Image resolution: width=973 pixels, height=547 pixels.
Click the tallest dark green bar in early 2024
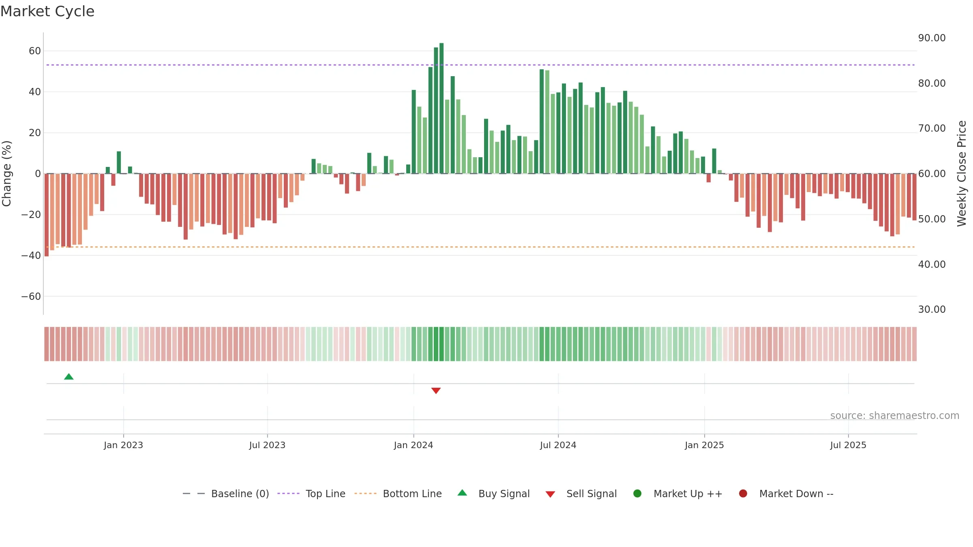[441, 108]
